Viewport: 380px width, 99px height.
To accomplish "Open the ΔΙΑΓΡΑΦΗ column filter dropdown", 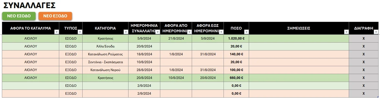I will (x=376, y=32).
